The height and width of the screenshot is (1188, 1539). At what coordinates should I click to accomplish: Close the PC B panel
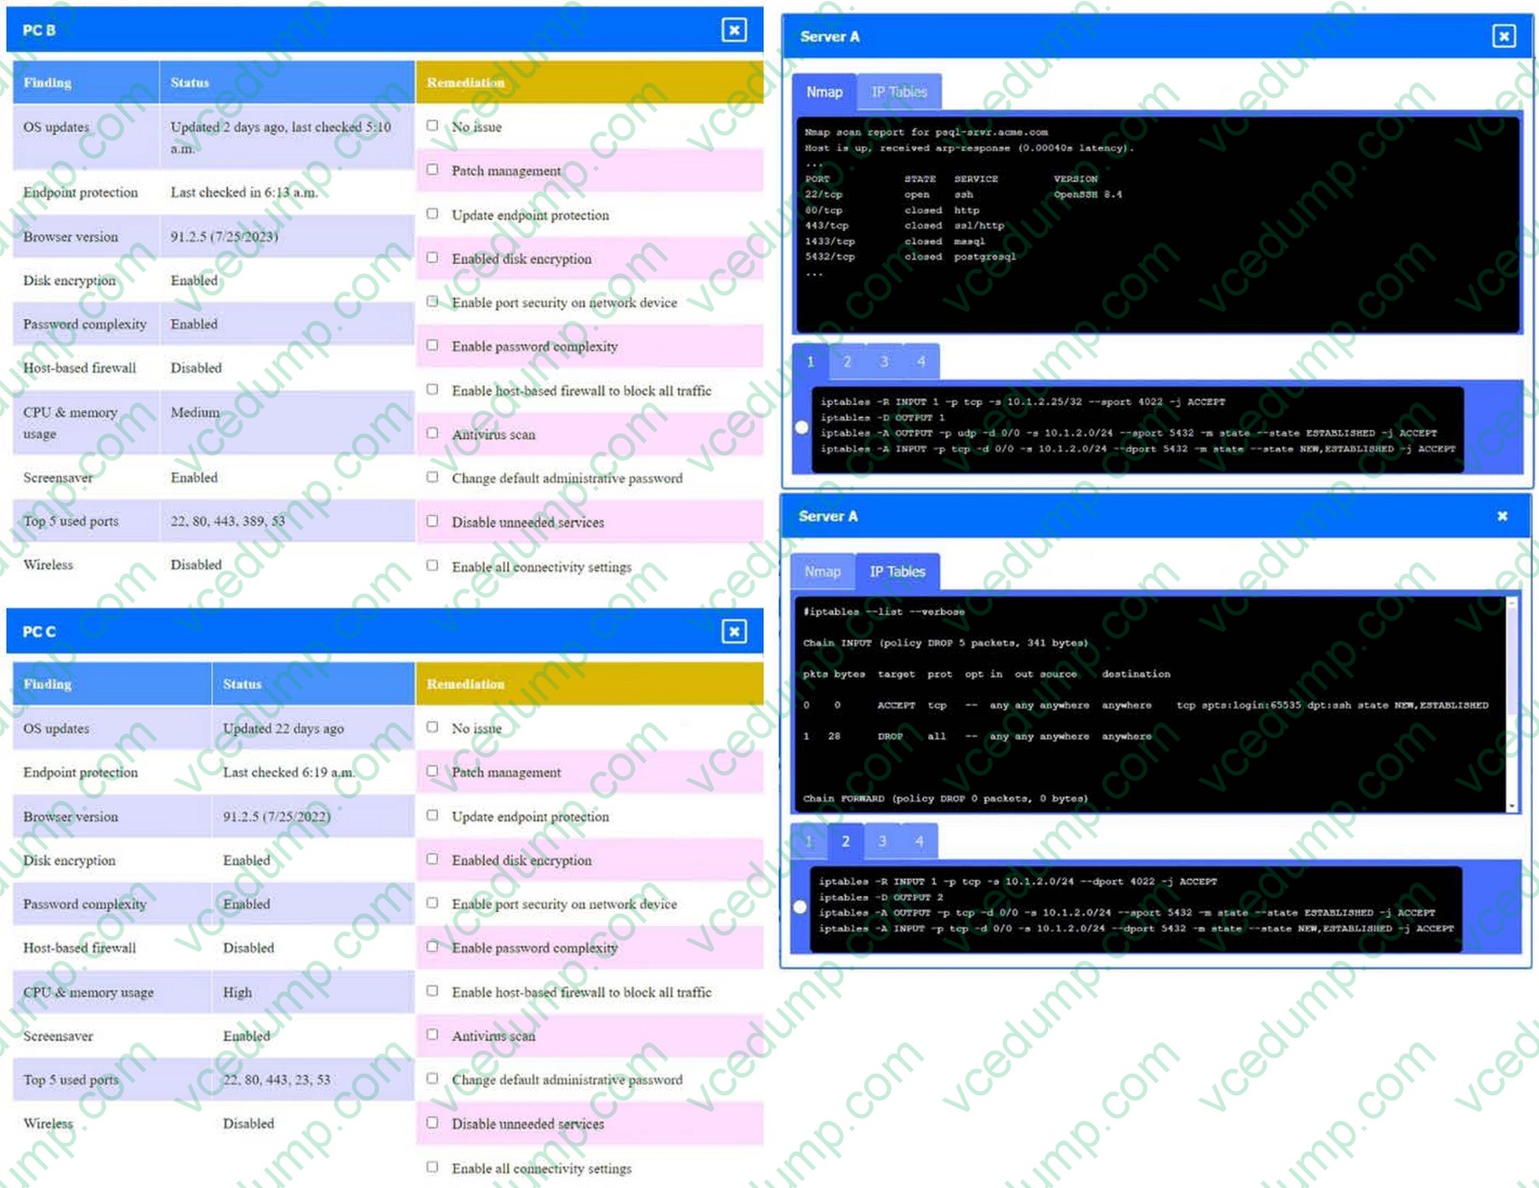733,31
